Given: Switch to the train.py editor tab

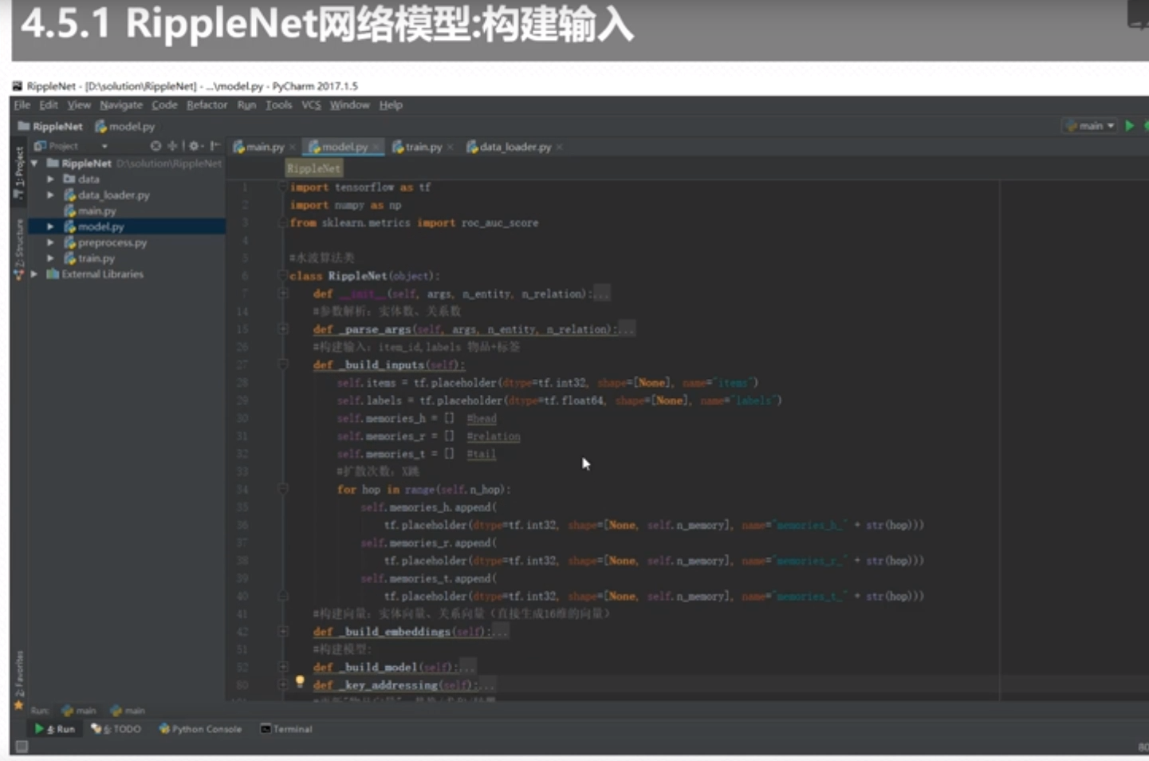Looking at the screenshot, I should pos(423,147).
